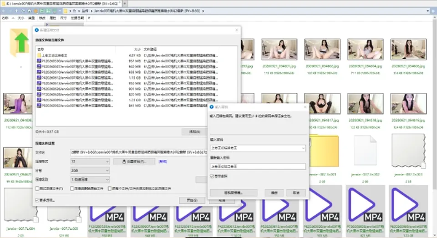Viewport: 437px width, 238px height.
Task: Select file jennie-007.7z.002 icon
Action: coord(365,151)
